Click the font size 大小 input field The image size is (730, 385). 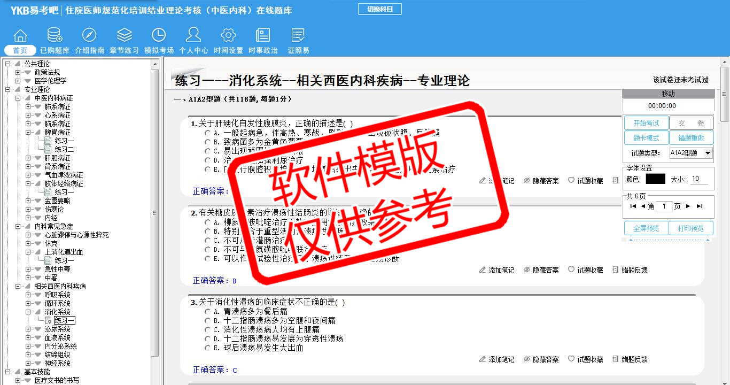click(699, 179)
